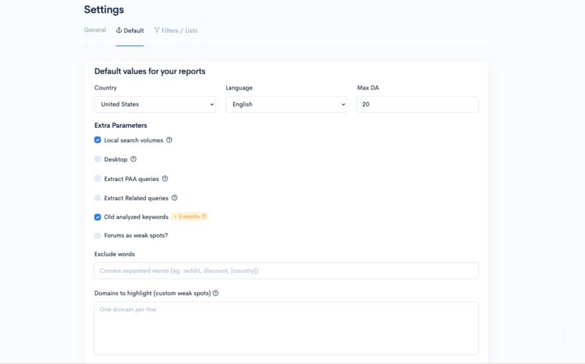Screen dimensions: 585x364
Task: Uncheck Old analyzed keywords checkbox
Action: click(x=98, y=217)
